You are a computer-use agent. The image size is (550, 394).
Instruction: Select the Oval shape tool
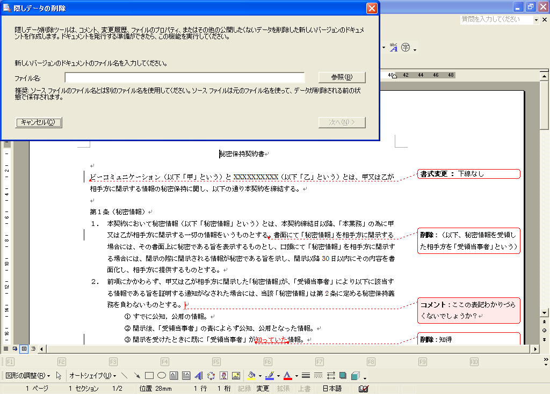[x=161, y=376]
